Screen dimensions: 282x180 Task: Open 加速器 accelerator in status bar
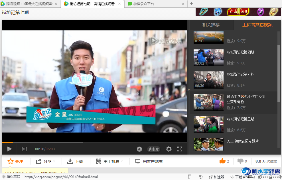coord(216,177)
